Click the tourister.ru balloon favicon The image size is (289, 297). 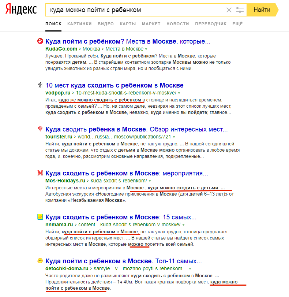(40, 129)
